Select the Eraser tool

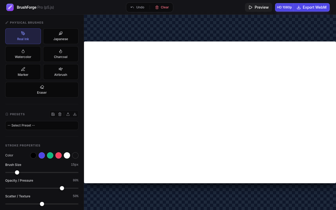pos(42,90)
